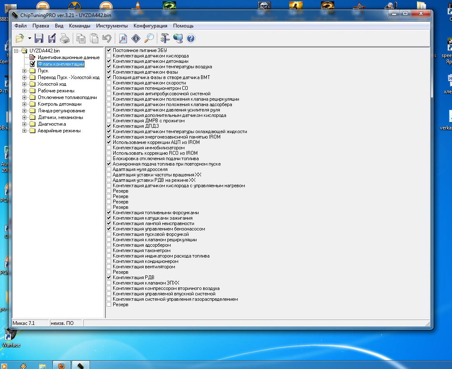Click the save-as floppy with pen icon
452x369 pixels.
click(x=52, y=39)
